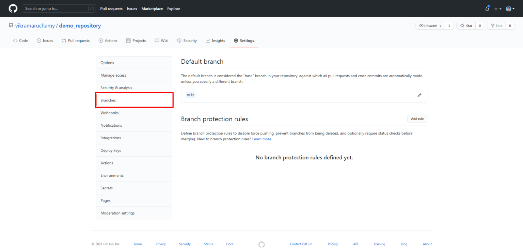Unwatch the demo_repository
Screen dimensions: 523x252
coord(430,26)
